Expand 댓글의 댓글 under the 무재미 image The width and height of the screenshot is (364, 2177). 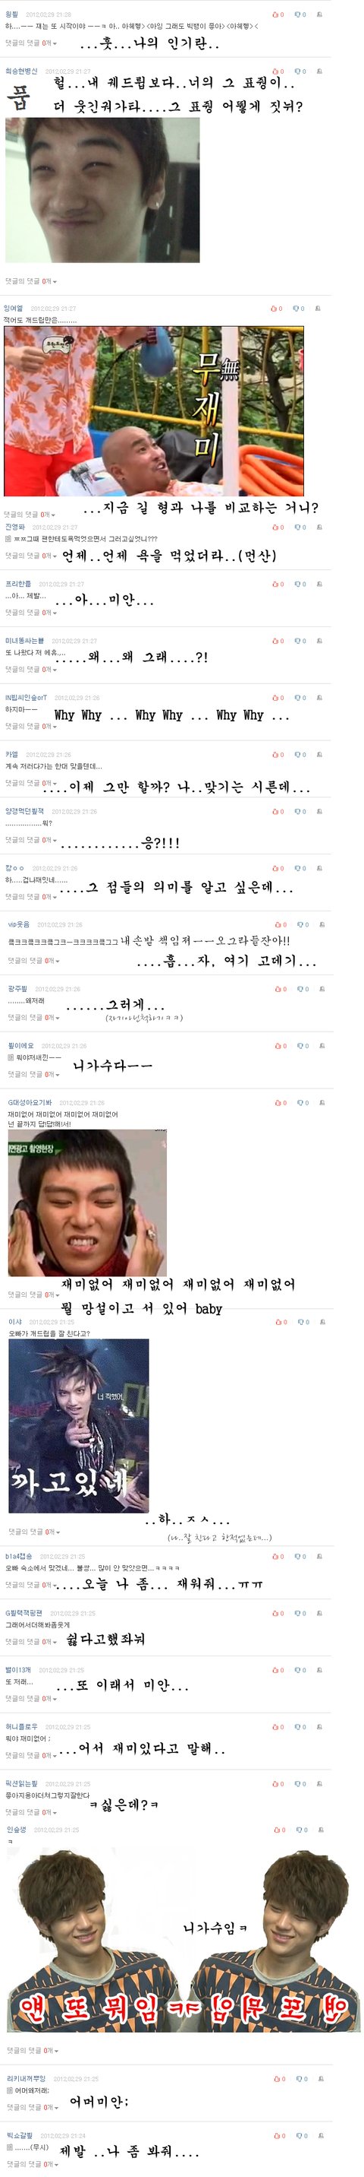(30, 514)
